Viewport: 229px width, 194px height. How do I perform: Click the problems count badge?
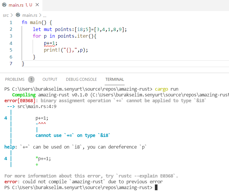click(31, 79)
